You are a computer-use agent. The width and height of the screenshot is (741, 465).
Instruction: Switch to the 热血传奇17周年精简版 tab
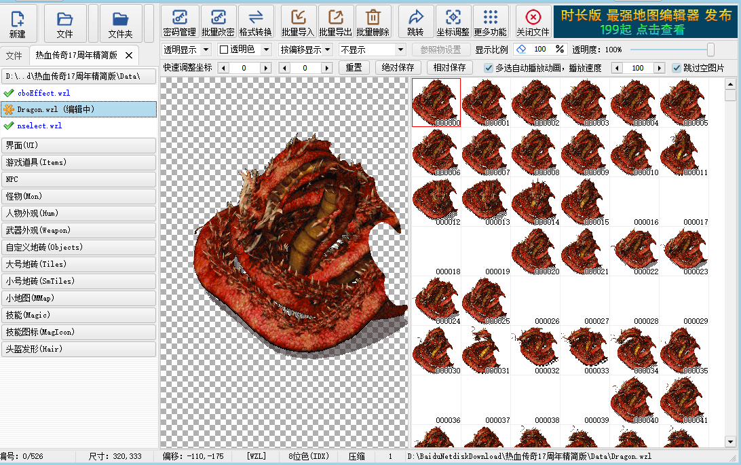coord(76,55)
